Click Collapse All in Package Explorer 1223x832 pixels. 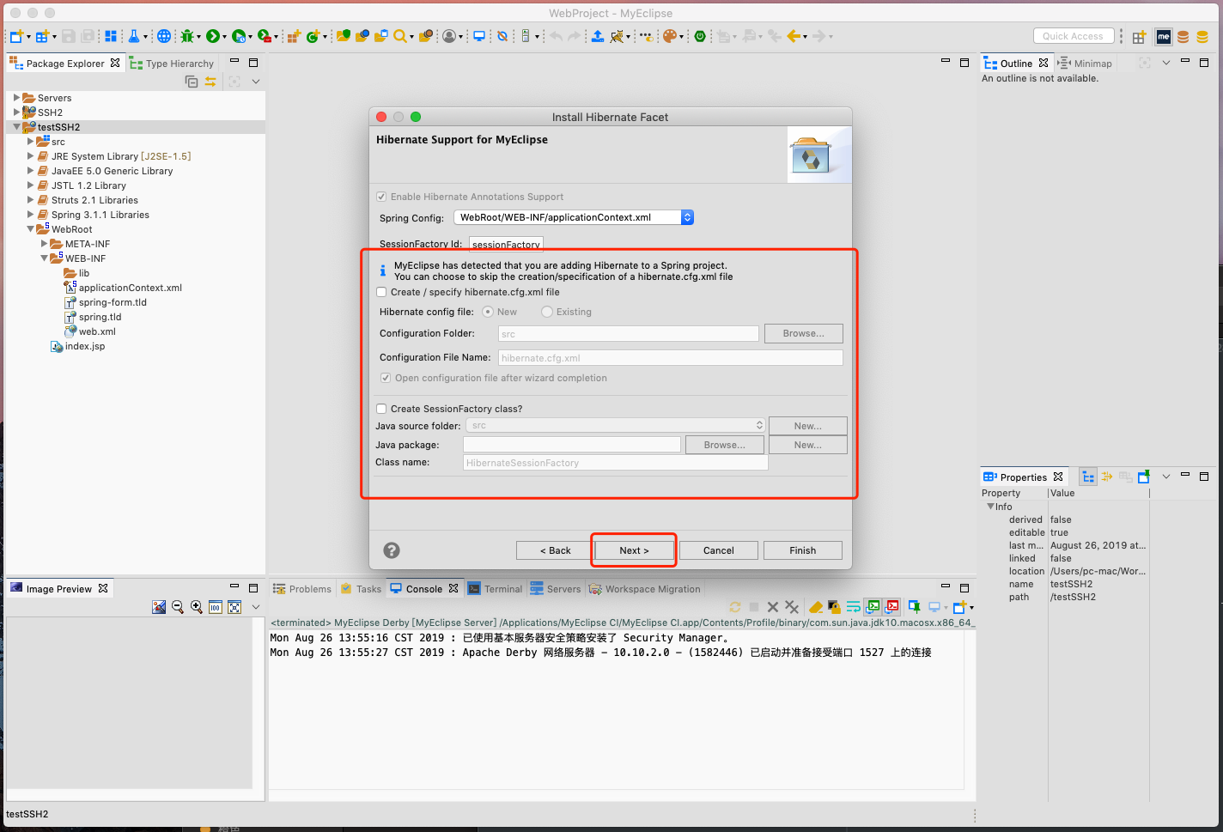tap(192, 82)
